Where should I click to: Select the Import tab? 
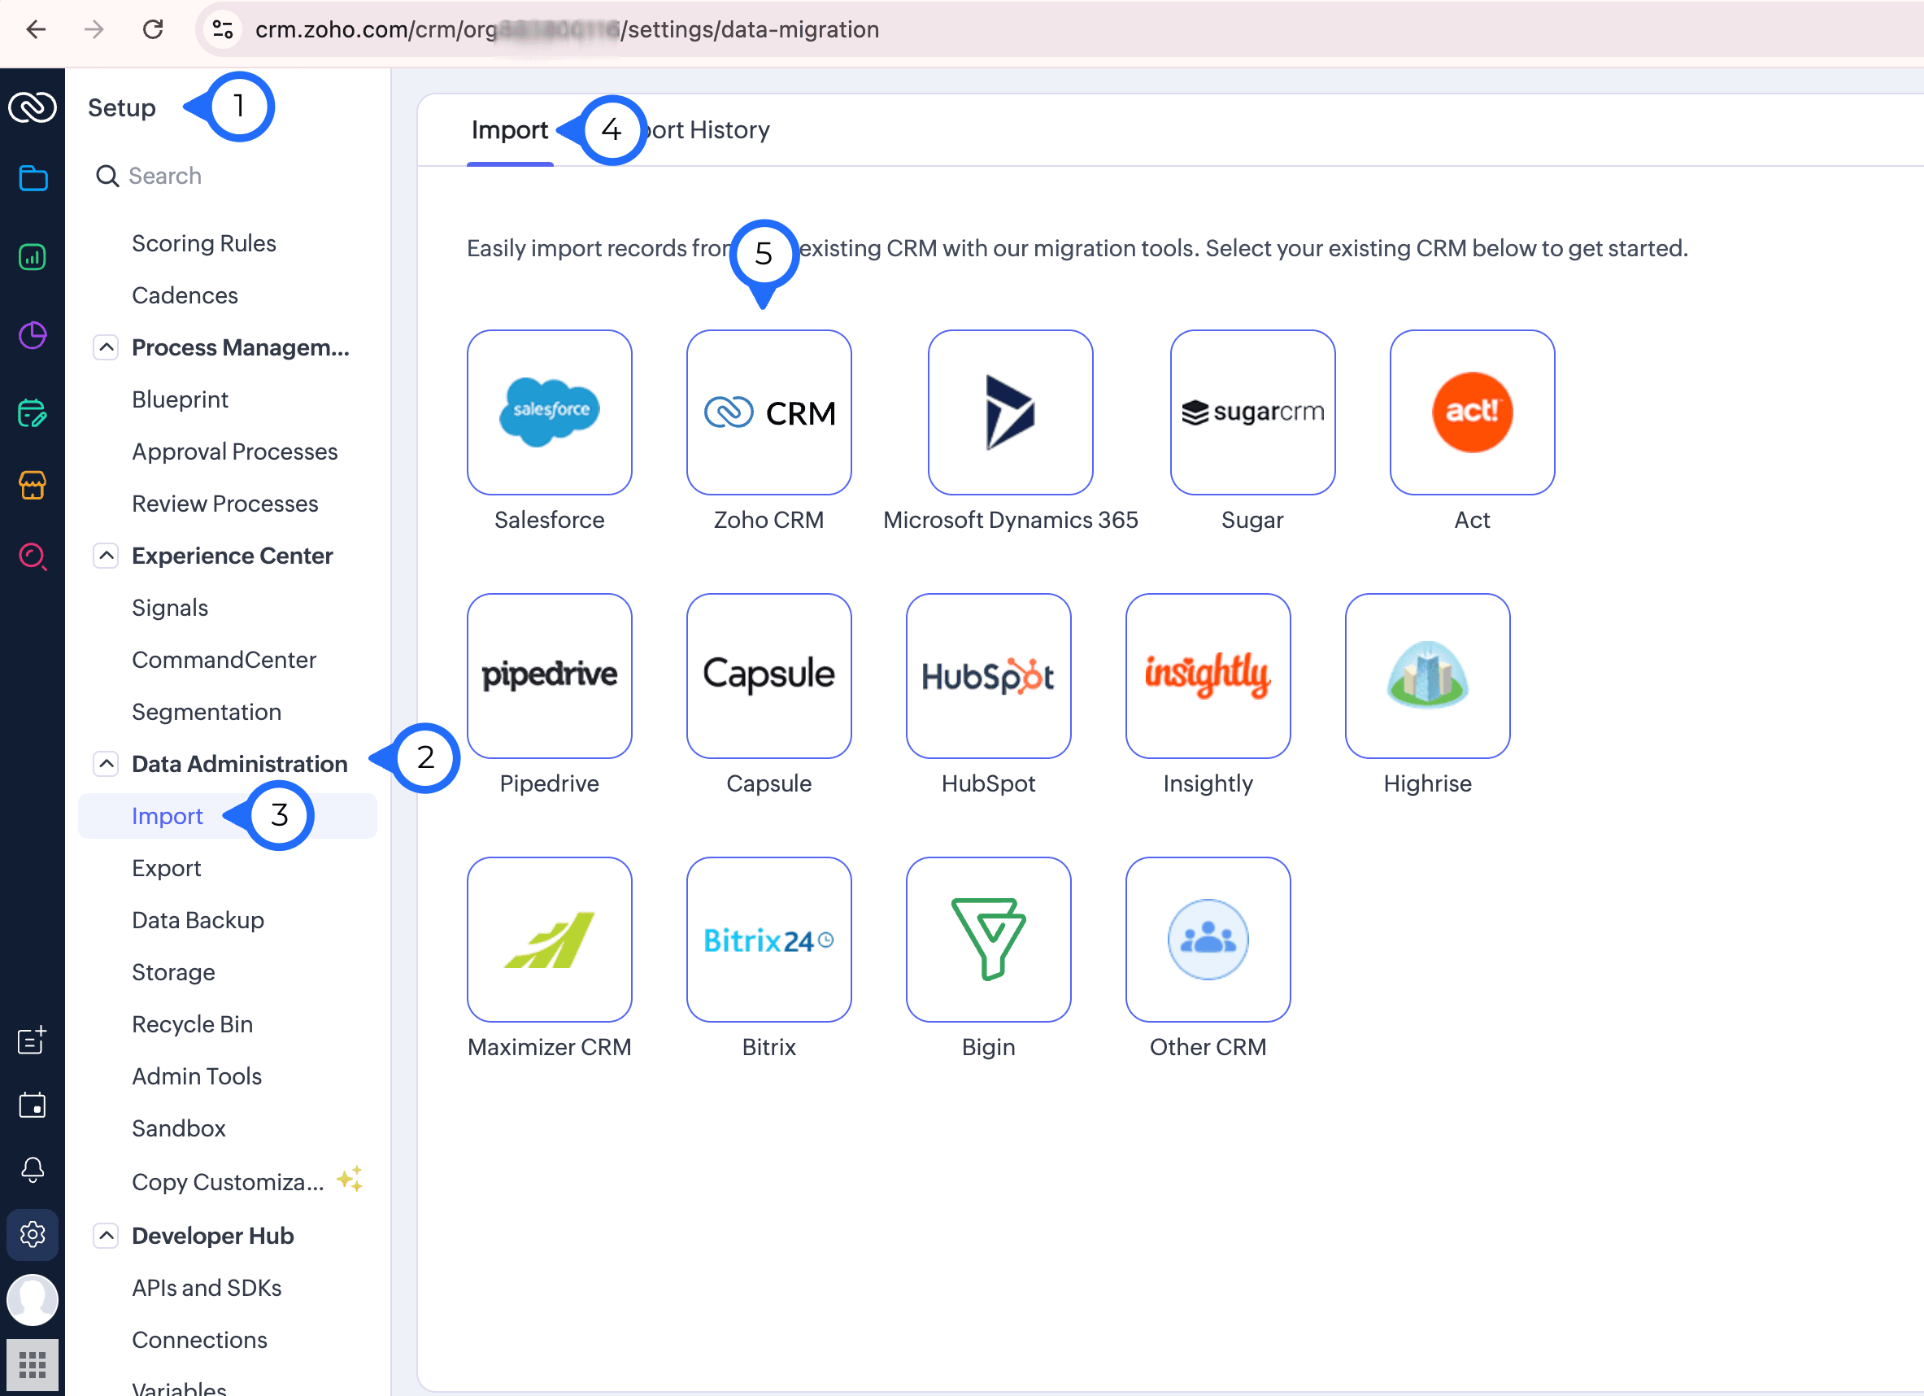pyautogui.click(x=509, y=130)
